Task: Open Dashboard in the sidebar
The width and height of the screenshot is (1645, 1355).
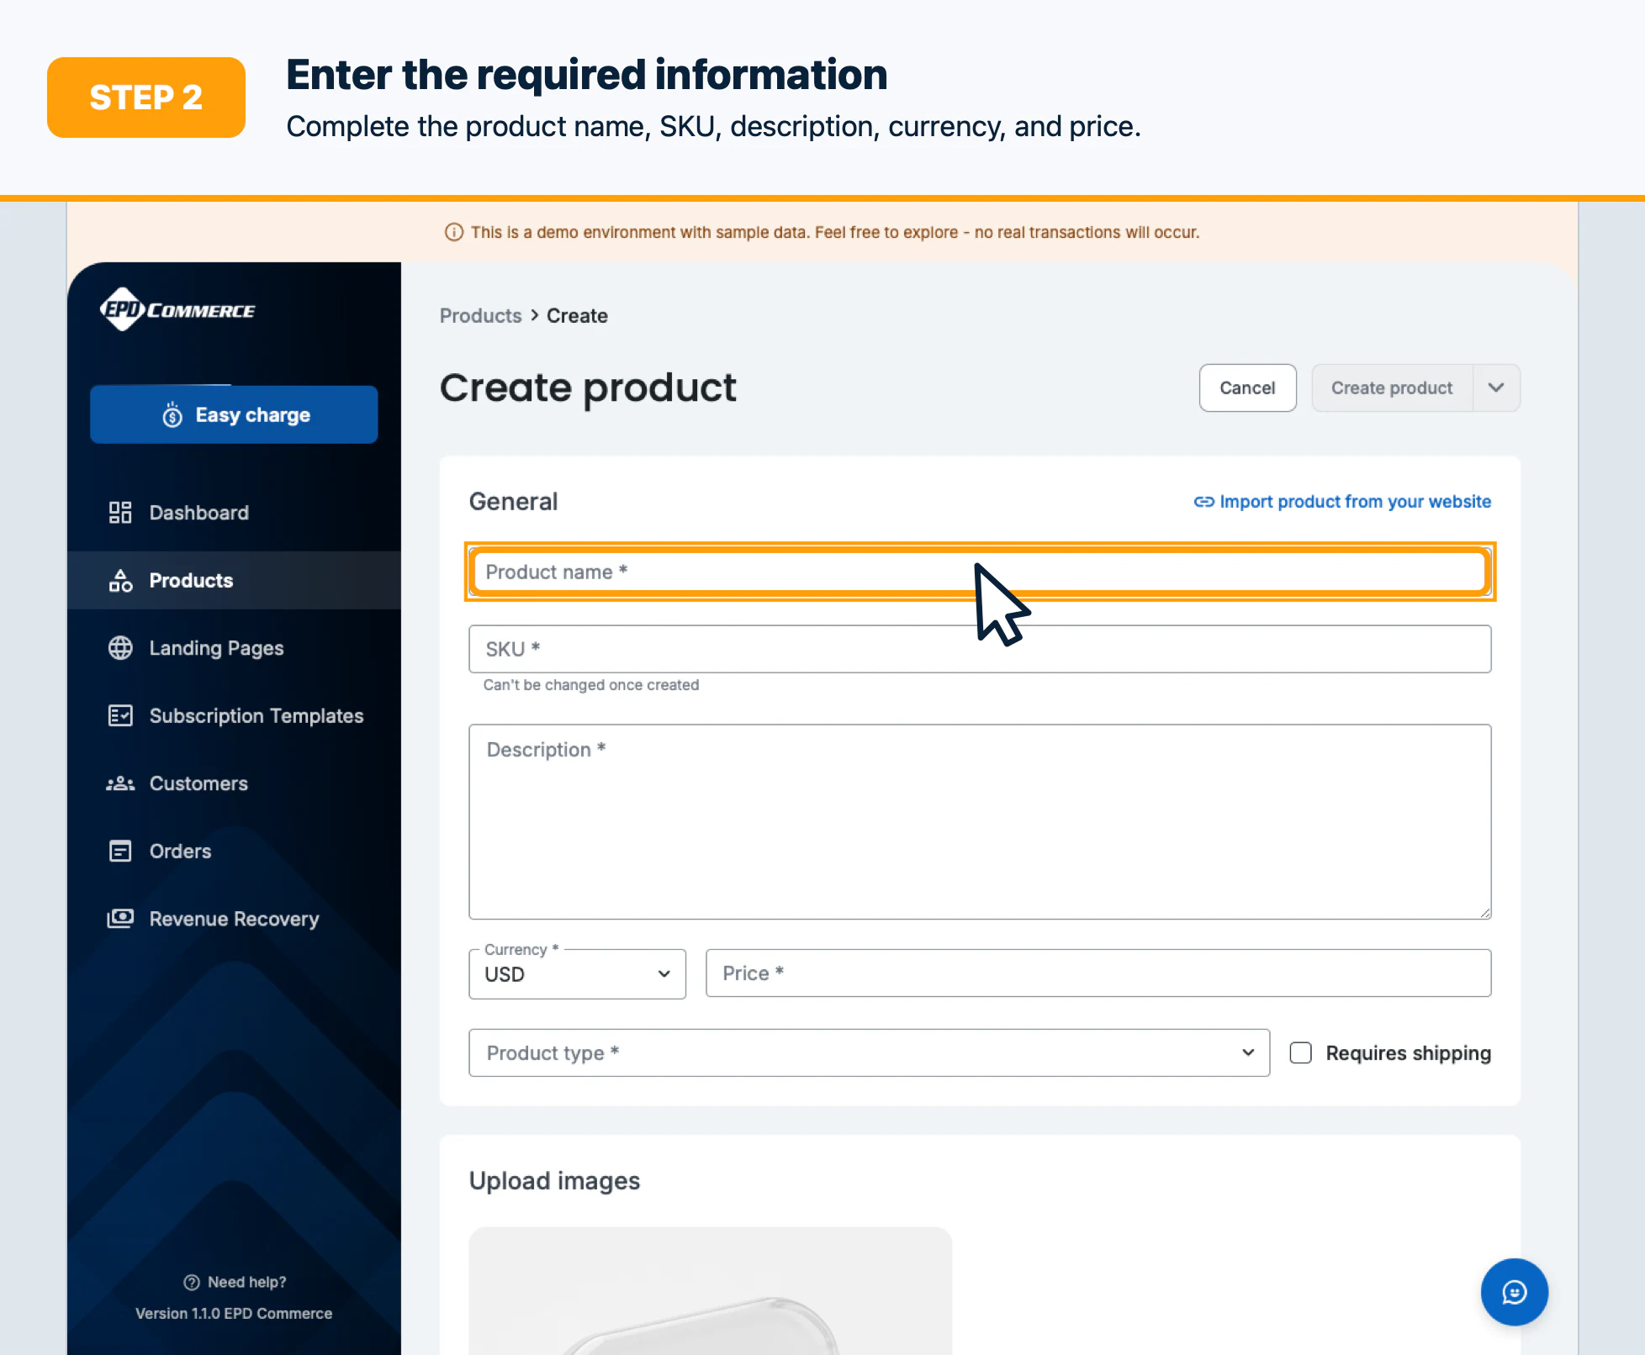Action: click(234, 513)
